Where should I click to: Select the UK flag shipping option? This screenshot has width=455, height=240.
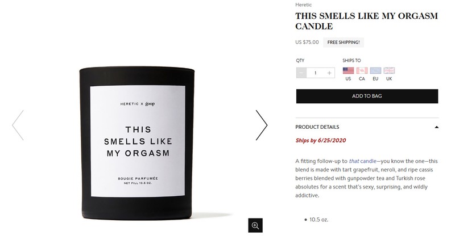click(x=389, y=71)
